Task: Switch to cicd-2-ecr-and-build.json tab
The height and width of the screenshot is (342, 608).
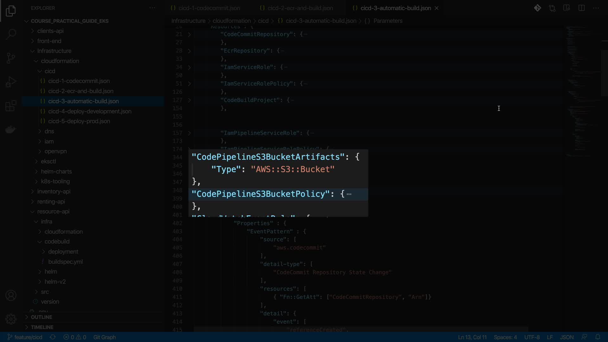Action: pyautogui.click(x=300, y=8)
